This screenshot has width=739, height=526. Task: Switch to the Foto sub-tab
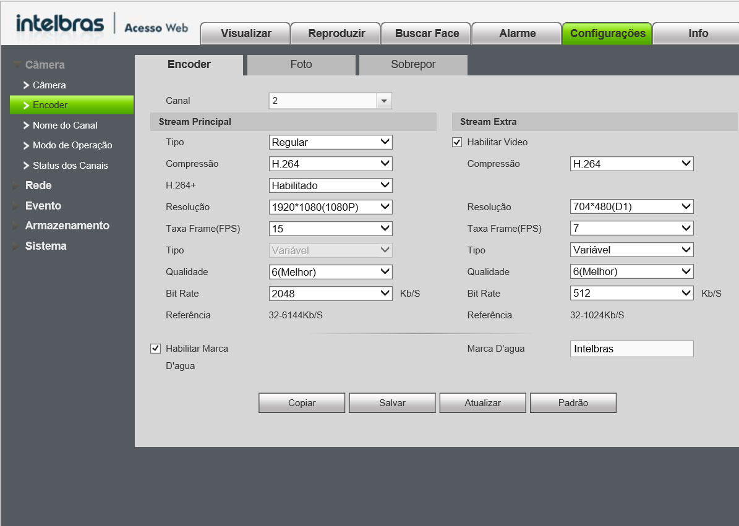[x=301, y=64]
